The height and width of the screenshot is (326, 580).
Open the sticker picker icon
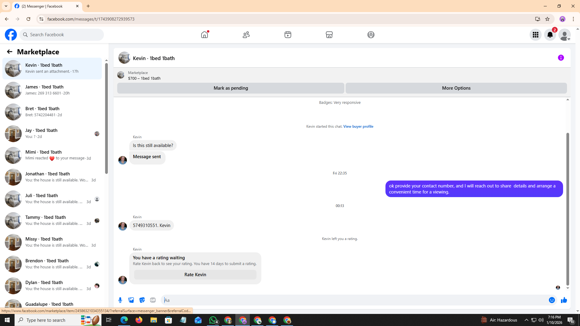[x=142, y=300]
